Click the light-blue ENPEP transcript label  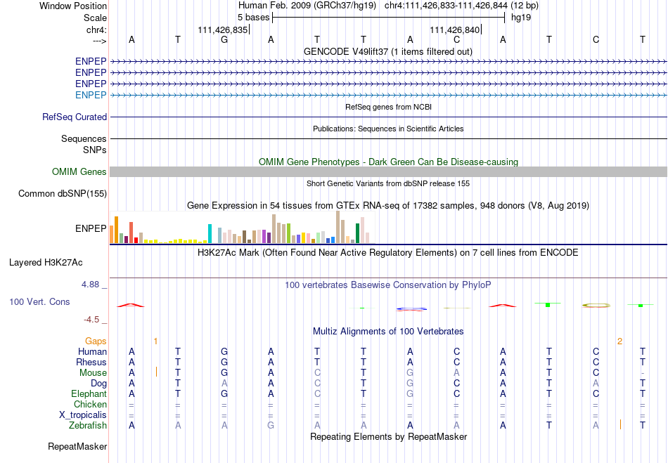tap(91, 95)
